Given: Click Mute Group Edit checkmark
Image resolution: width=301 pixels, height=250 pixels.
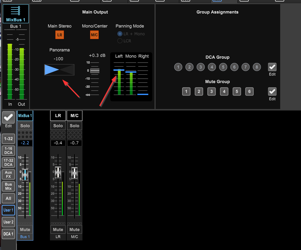Looking at the screenshot, I should tap(272, 92).
